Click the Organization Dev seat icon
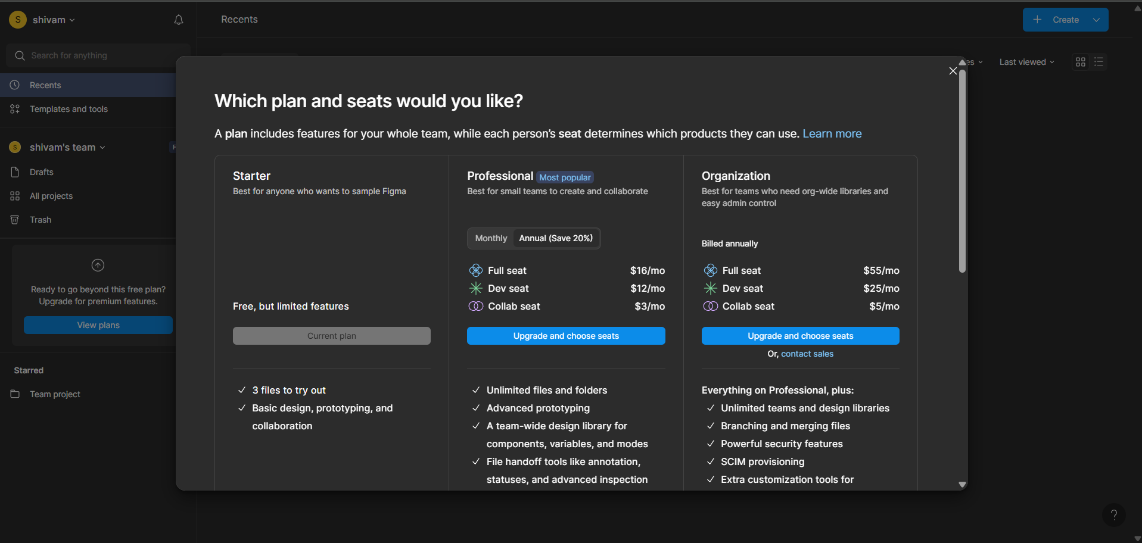Screen dimensions: 1142x543 point(710,288)
